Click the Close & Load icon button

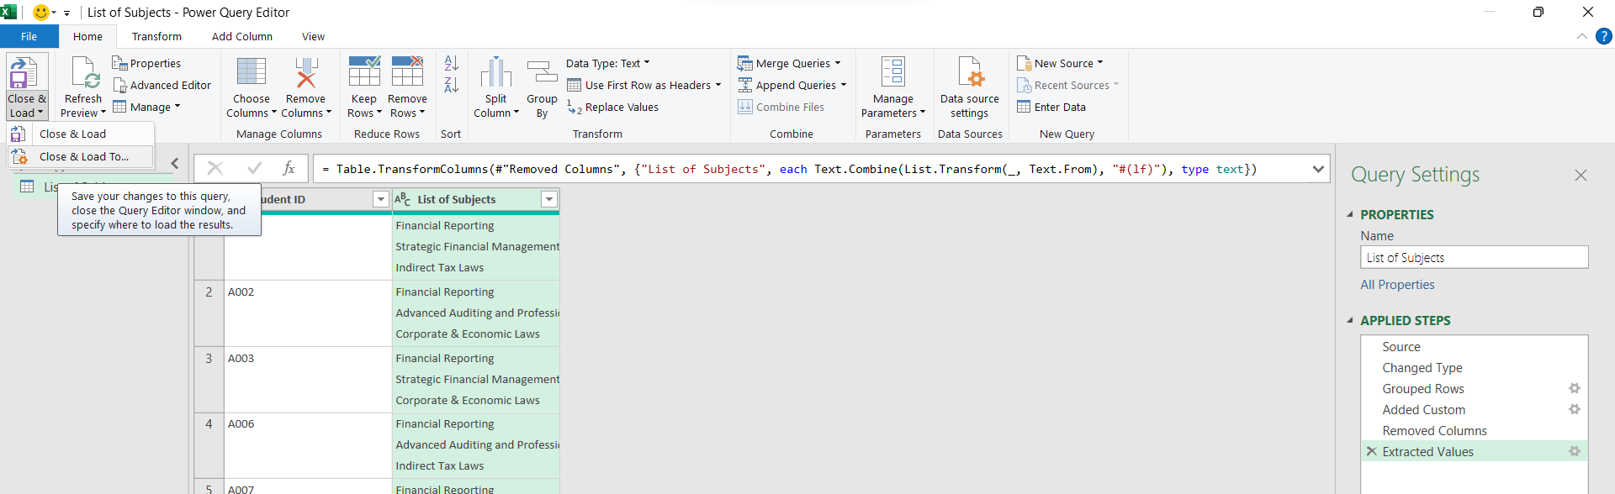point(24,74)
